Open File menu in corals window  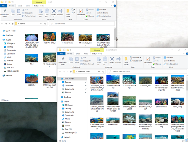click(x=3, y=6)
